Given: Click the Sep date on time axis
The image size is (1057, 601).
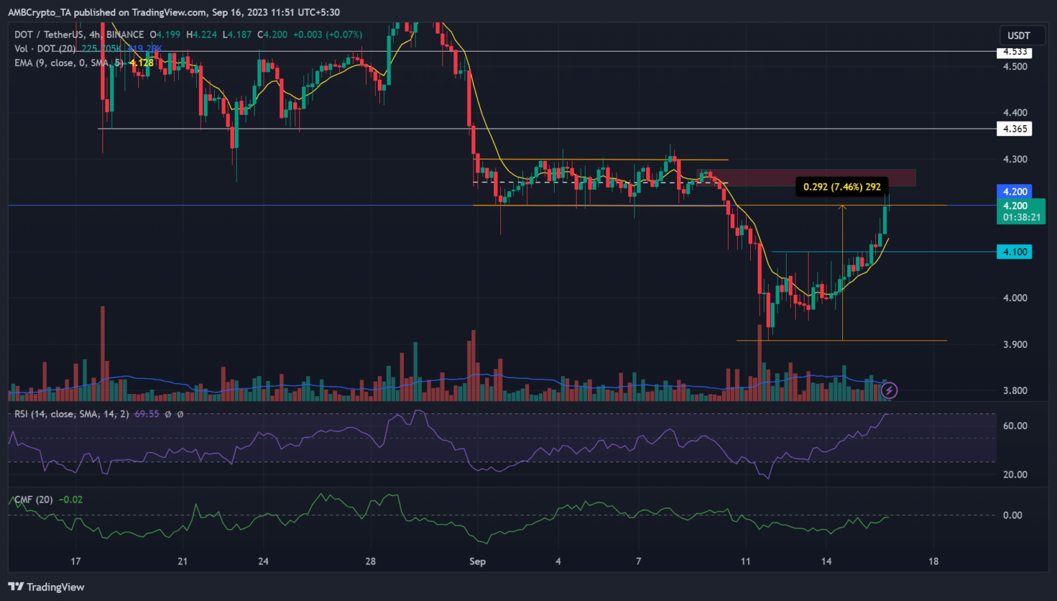Looking at the screenshot, I should coord(478,561).
